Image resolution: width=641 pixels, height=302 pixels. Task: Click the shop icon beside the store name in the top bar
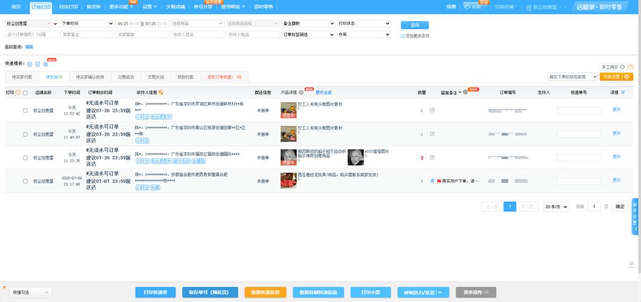coord(529,7)
